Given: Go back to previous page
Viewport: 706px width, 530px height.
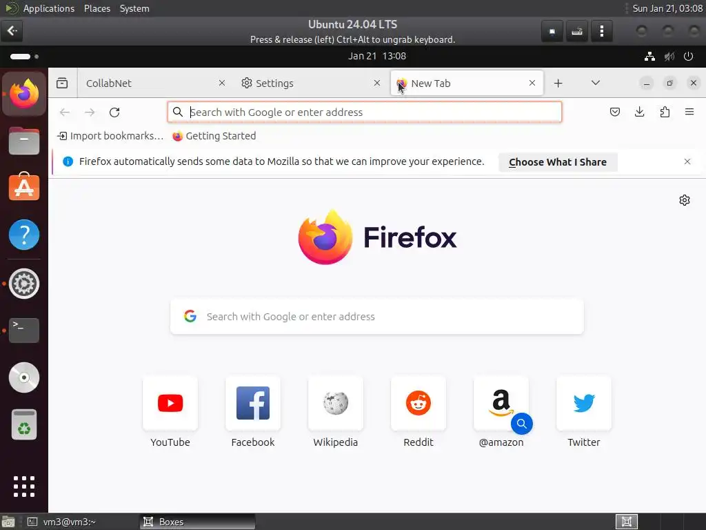Looking at the screenshot, I should [x=65, y=112].
